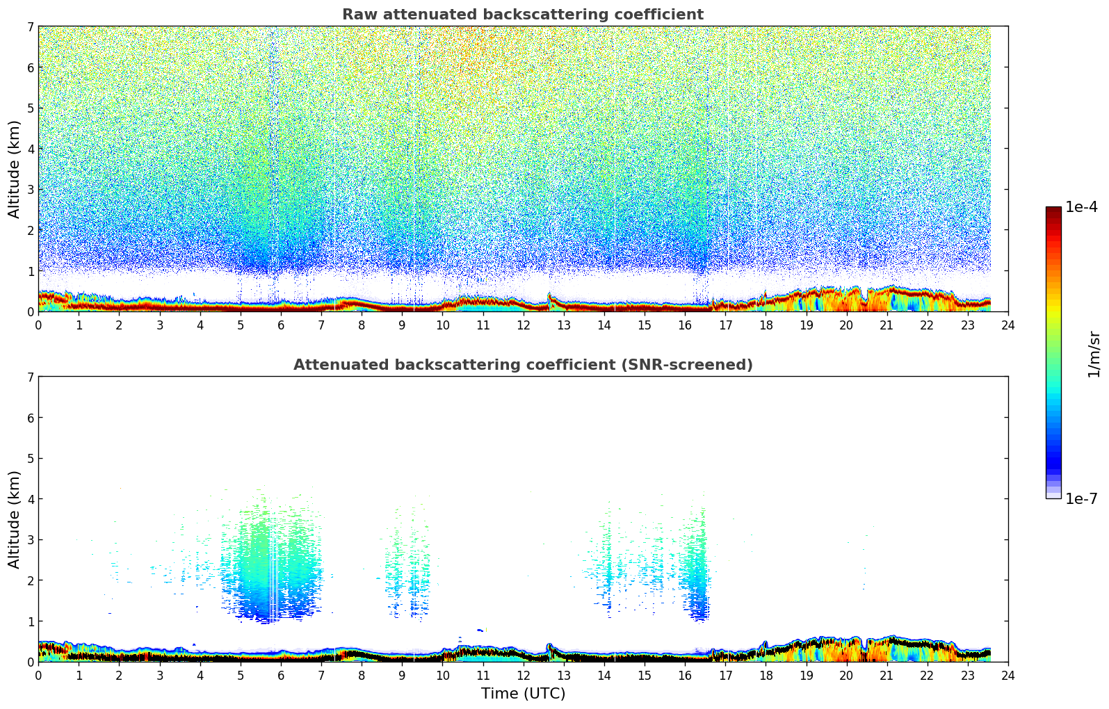Image resolution: width=1109 pixels, height=709 pixels.
Task: Click time tick '12' under the SNR-screened plot
Action: click(523, 675)
